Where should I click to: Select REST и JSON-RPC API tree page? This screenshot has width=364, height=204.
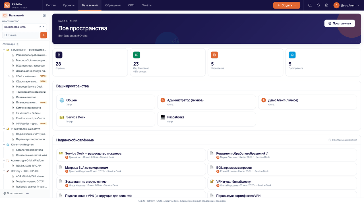coord(29,166)
